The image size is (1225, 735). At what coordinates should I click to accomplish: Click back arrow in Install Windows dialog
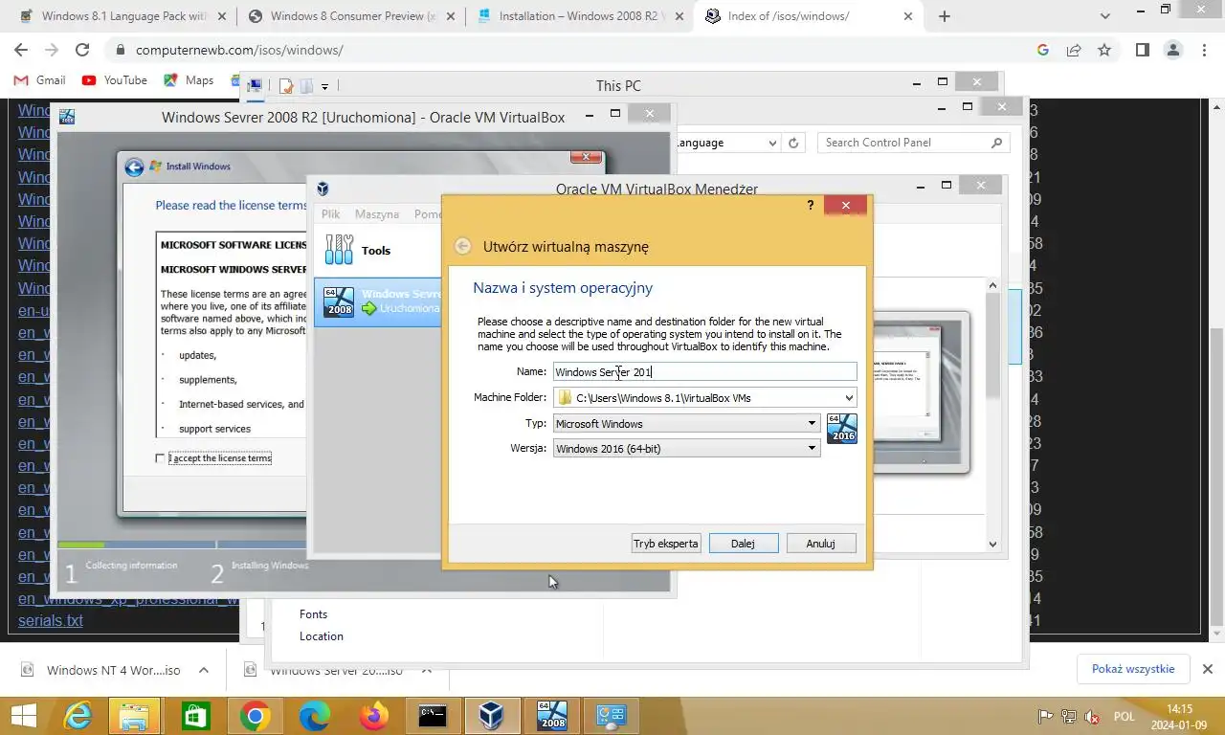(134, 167)
